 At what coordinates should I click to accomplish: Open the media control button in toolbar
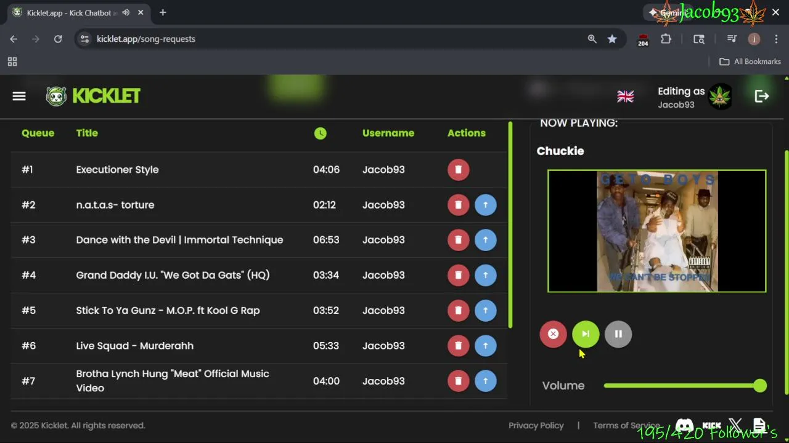pos(732,39)
